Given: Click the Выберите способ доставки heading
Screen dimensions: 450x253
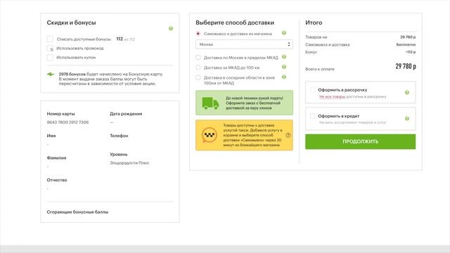Looking at the screenshot, I should (235, 22).
